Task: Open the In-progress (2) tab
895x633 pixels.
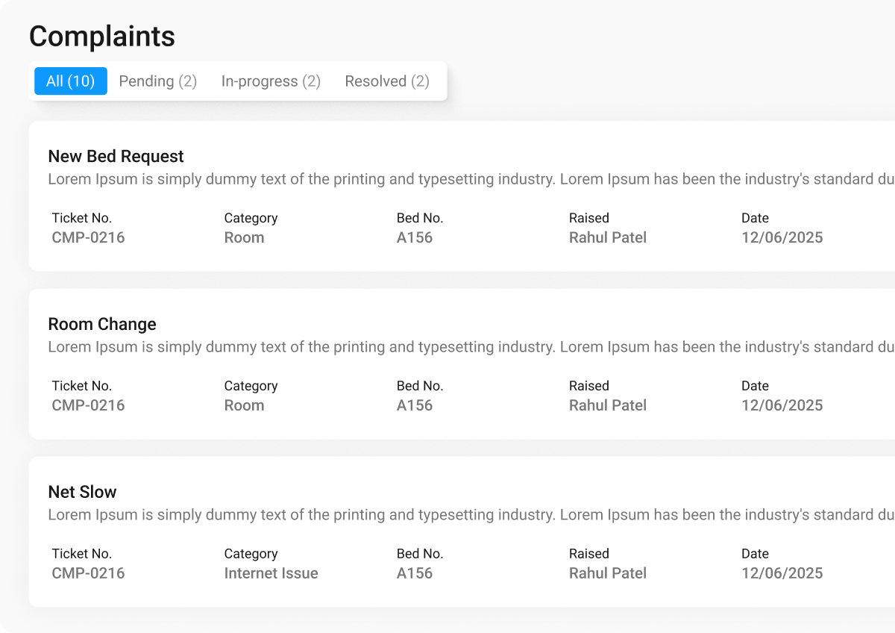Action: coord(271,81)
